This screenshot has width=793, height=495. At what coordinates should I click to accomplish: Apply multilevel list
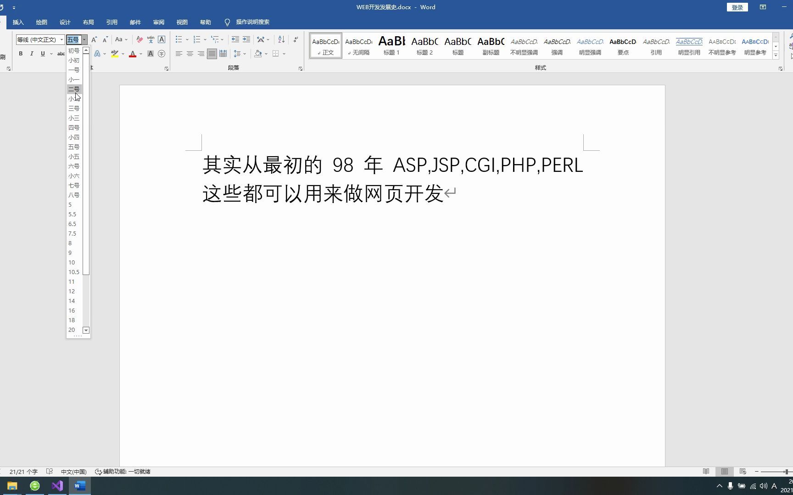(214, 39)
